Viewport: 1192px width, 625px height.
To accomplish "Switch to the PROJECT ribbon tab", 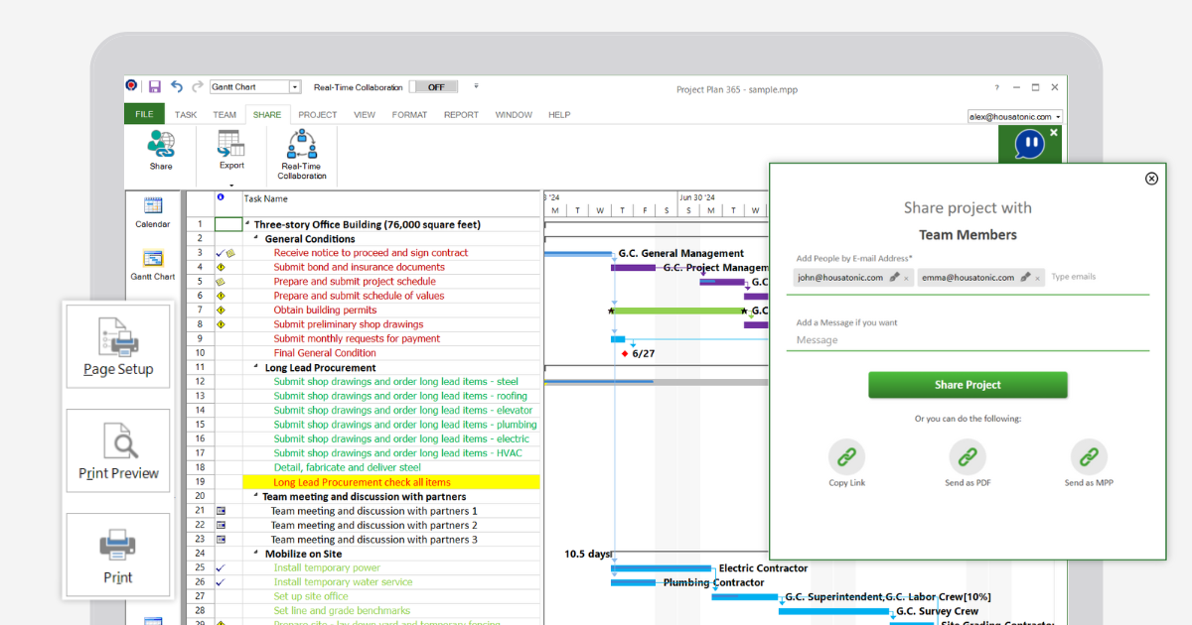I will [317, 114].
